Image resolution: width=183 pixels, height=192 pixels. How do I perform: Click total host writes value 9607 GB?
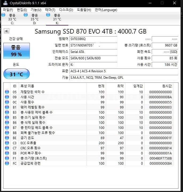tap(165, 45)
